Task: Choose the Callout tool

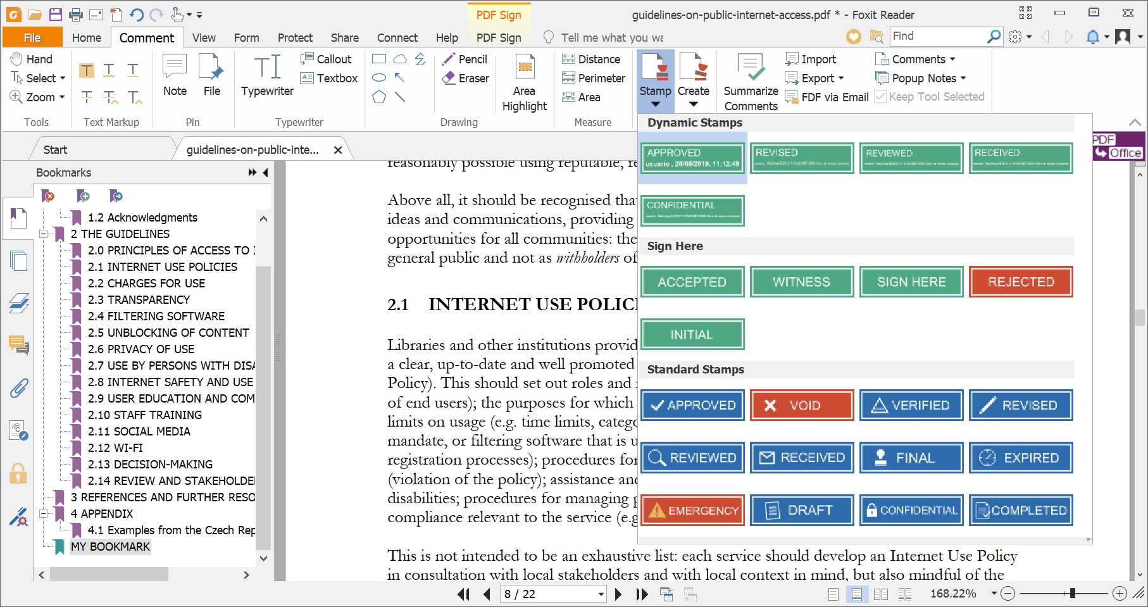Action: tap(326, 59)
